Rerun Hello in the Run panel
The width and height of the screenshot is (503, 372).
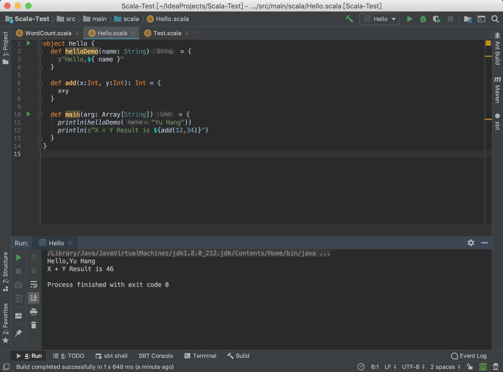point(18,257)
